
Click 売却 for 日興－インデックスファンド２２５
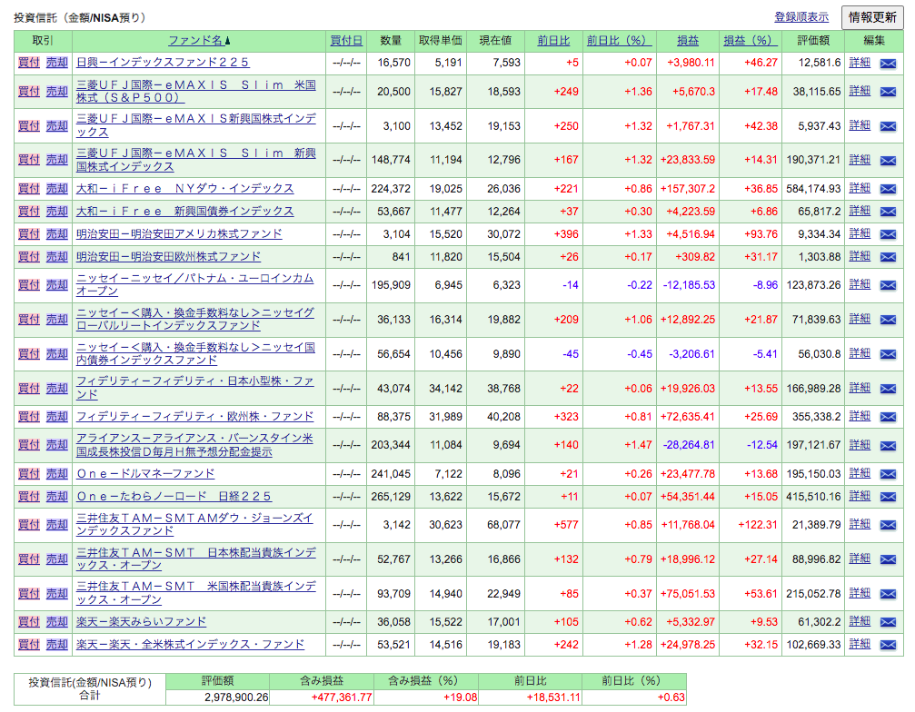click(57, 63)
